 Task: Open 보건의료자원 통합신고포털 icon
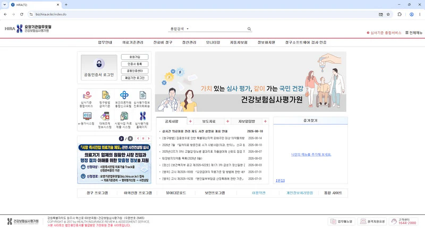click(x=123, y=99)
